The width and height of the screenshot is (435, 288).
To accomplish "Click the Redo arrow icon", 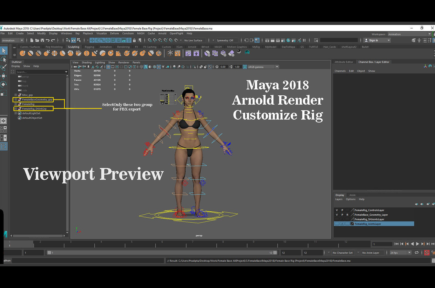I will coord(53,40).
